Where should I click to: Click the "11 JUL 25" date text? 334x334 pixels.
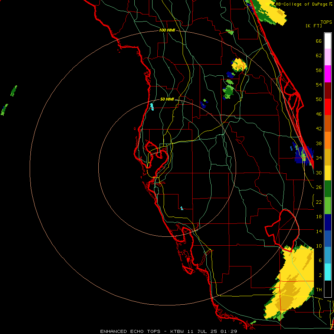[202, 331]
